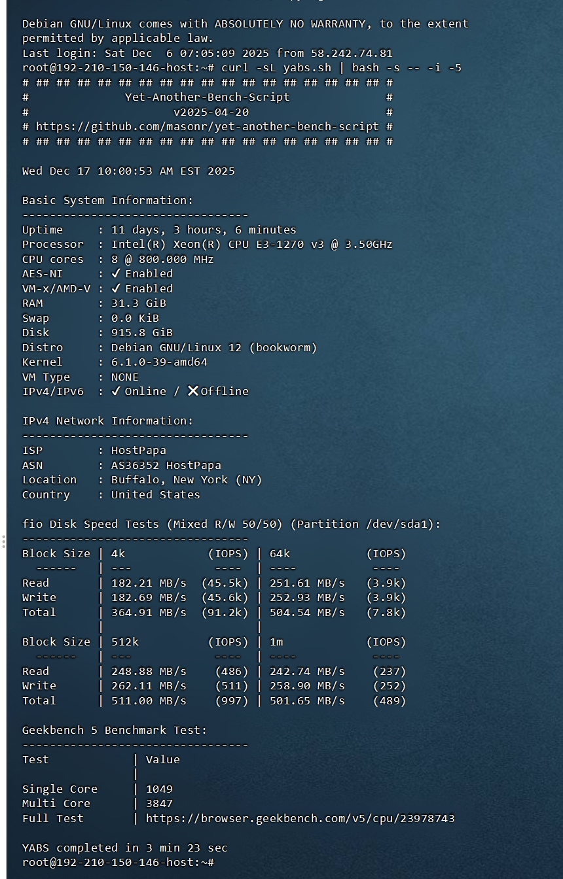
Task: Grab the three-dot panel splitter handle
Action: click(4, 542)
